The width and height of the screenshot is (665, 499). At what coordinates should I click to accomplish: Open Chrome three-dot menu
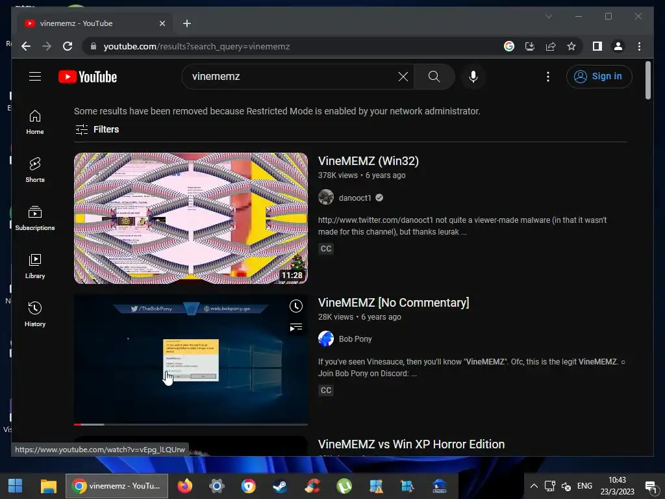(639, 46)
